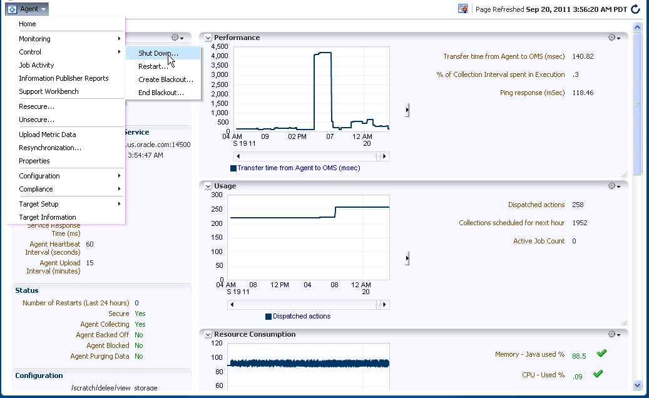Click the Usage chart scroll-right arrow
Viewport: 649px width, 398px height.
384,305
